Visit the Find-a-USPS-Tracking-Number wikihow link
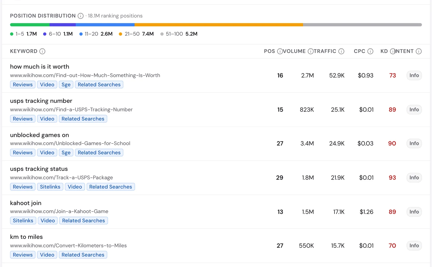Viewport: 432px width, 267px height. click(x=71, y=110)
